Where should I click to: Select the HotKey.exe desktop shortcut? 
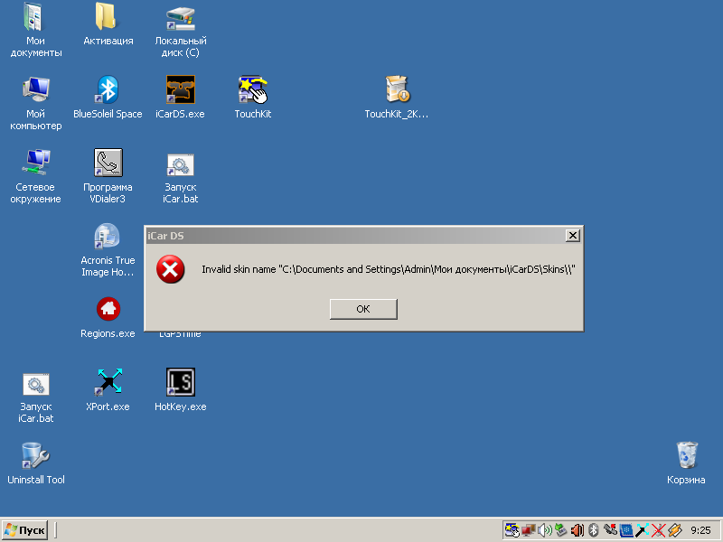180,390
